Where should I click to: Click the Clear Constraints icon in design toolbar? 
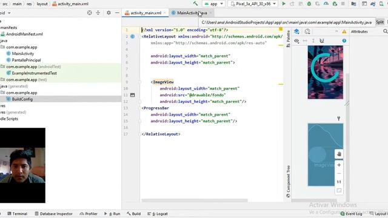click(x=322, y=41)
